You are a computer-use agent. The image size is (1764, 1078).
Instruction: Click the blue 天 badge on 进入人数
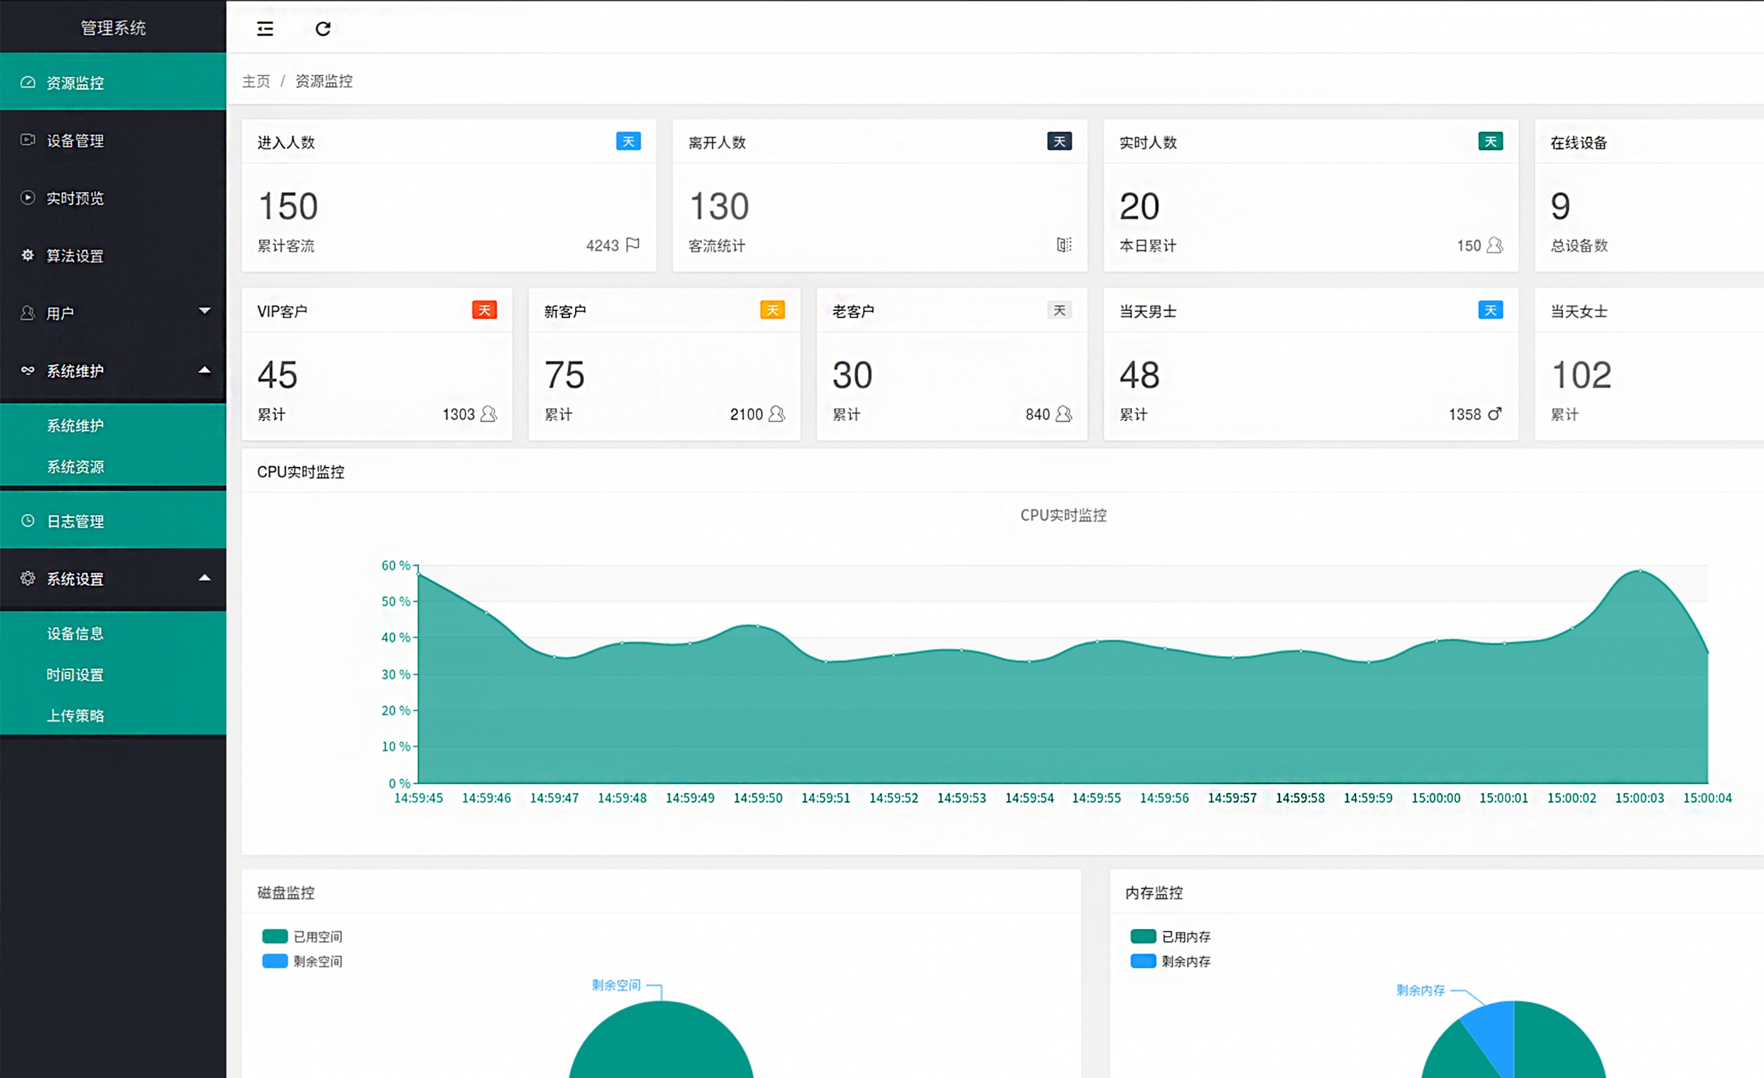pyautogui.click(x=628, y=141)
